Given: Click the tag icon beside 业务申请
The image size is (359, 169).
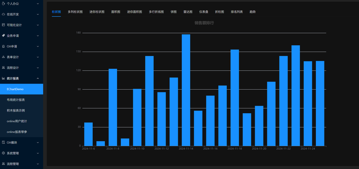Looking at the screenshot, I should coord(3,36).
